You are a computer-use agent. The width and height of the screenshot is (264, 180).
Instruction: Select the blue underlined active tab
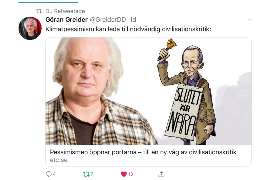(x=48, y=2)
